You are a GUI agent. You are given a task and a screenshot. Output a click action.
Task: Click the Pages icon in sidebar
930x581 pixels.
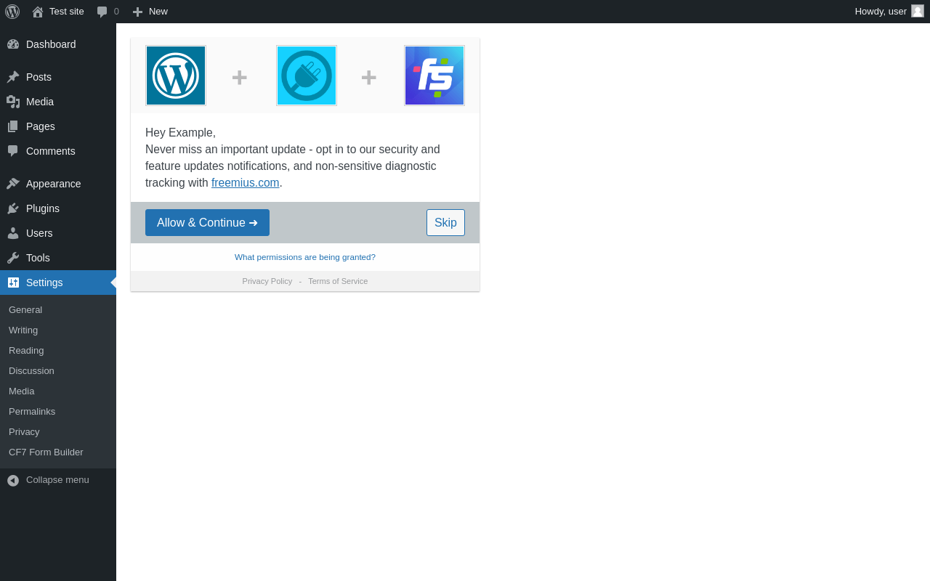13,126
